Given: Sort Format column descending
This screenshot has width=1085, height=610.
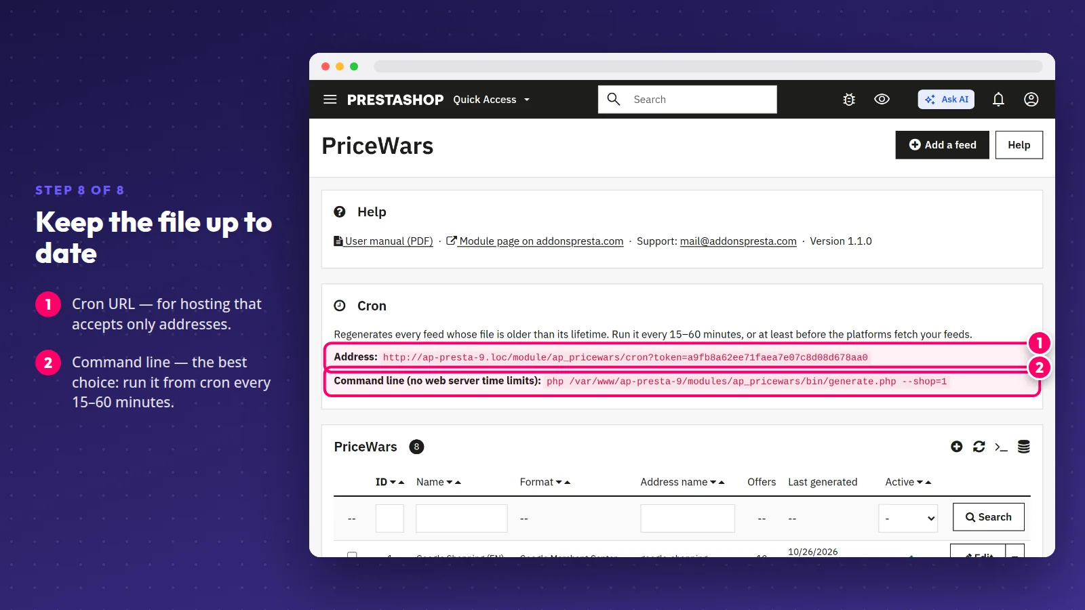Looking at the screenshot, I should (x=559, y=482).
